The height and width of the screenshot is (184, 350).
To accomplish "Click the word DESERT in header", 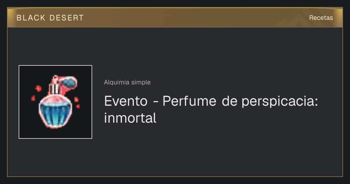I will 66,18.
